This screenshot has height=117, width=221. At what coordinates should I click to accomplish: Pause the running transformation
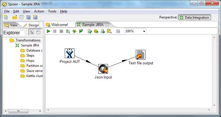tap(55, 31)
